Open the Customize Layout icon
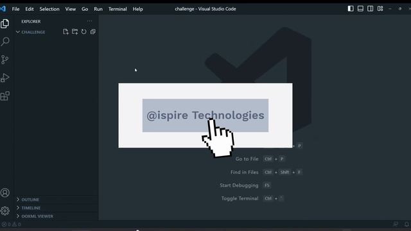Image resolution: width=411 pixels, height=231 pixels. [380, 8]
